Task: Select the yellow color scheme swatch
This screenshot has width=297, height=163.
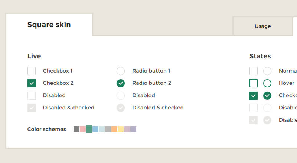Action: point(121,129)
